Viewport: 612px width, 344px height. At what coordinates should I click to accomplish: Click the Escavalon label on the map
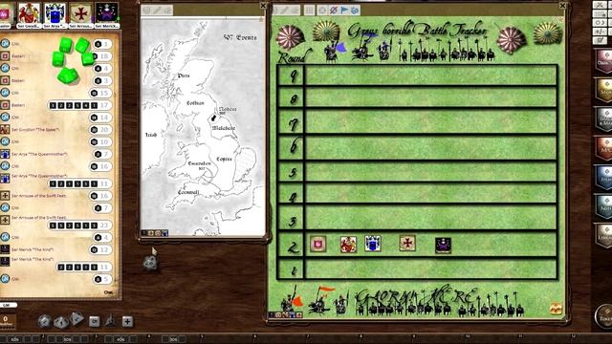click(x=200, y=163)
